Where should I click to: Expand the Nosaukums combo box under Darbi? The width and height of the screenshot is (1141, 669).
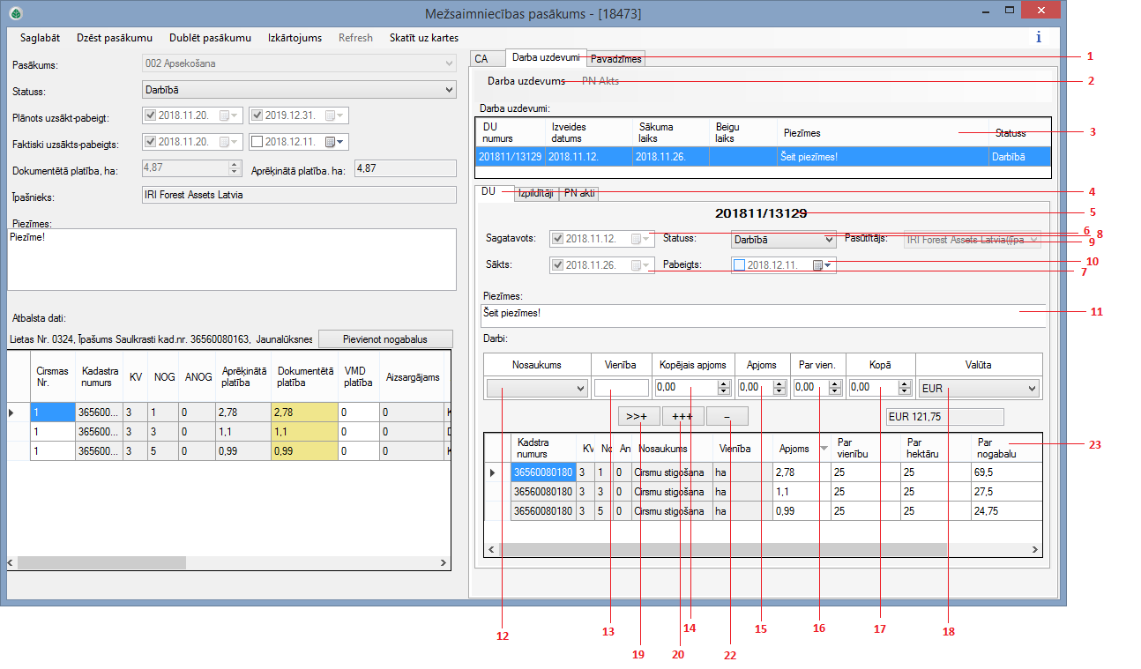tap(579, 388)
